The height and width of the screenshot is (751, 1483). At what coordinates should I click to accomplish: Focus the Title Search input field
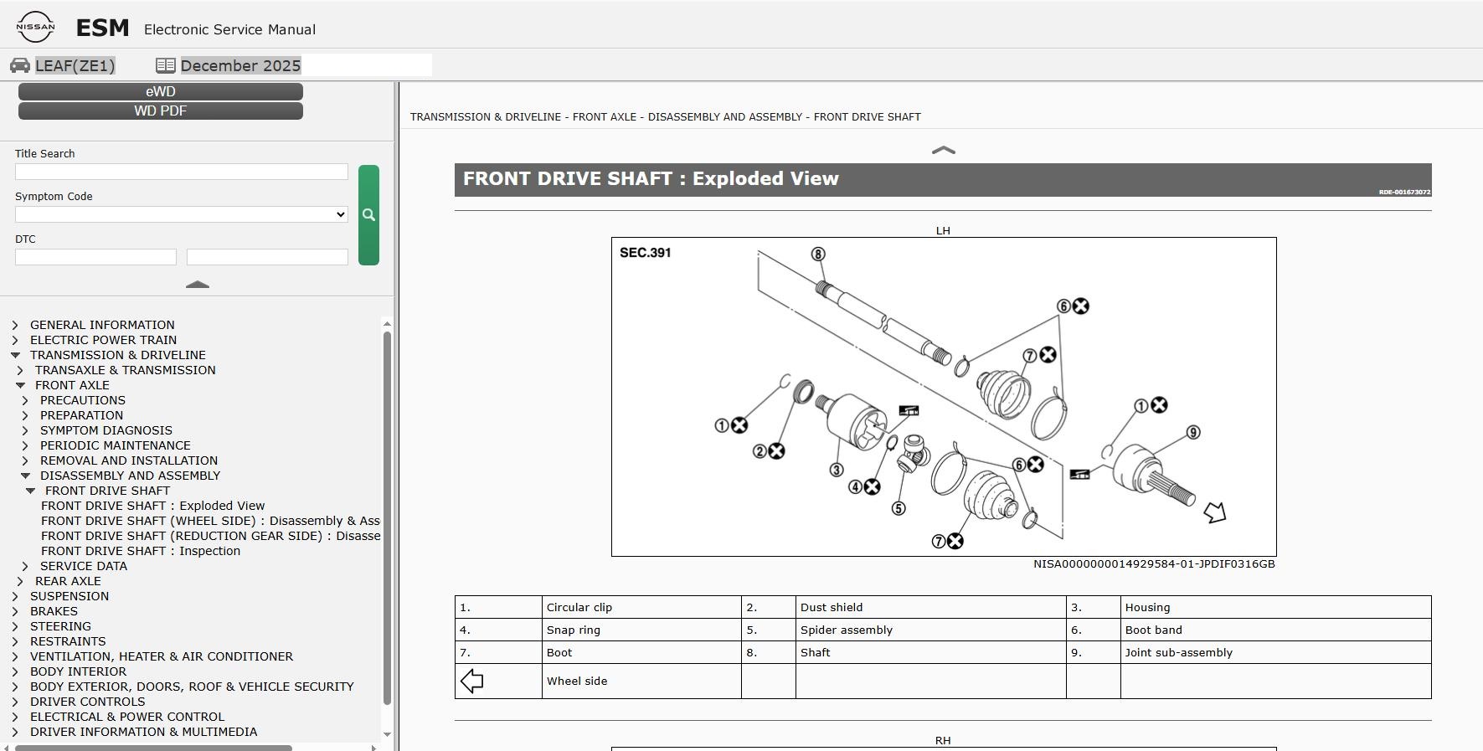click(x=182, y=172)
